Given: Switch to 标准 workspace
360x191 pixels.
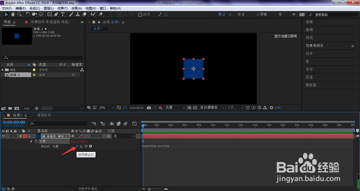Looking at the screenshot, I should tap(241, 14).
